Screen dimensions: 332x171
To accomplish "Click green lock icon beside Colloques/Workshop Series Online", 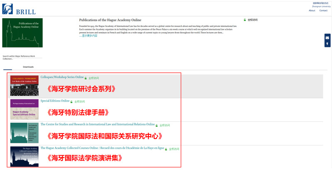I will click(86, 78).
